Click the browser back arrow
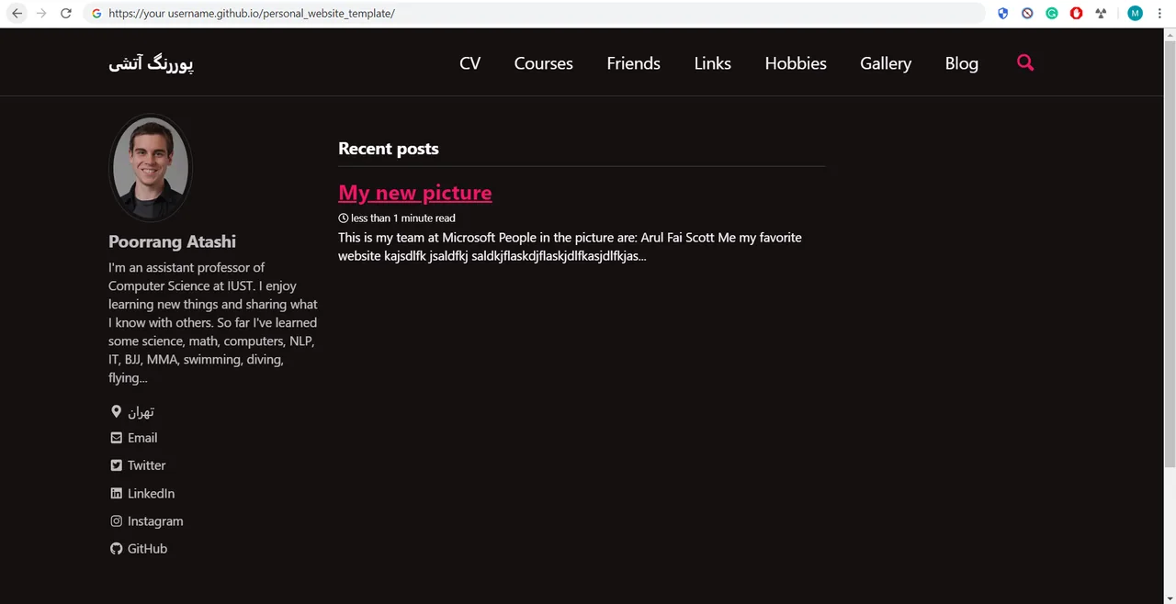 (x=17, y=14)
